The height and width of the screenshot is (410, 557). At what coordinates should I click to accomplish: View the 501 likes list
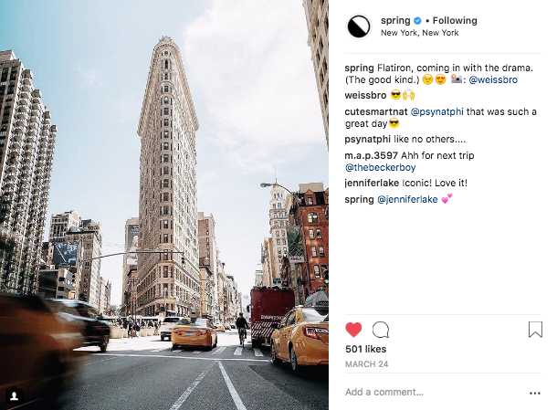pyautogui.click(x=365, y=349)
